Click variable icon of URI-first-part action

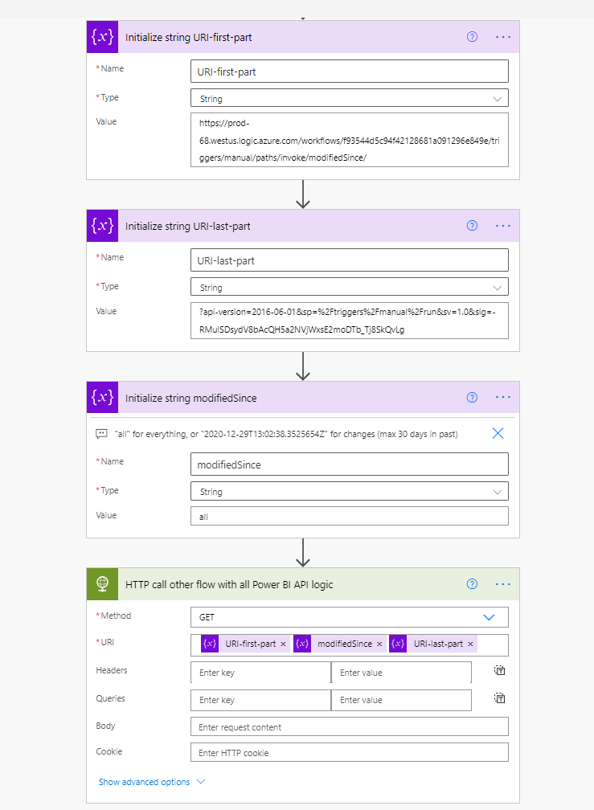click(102, 37)
